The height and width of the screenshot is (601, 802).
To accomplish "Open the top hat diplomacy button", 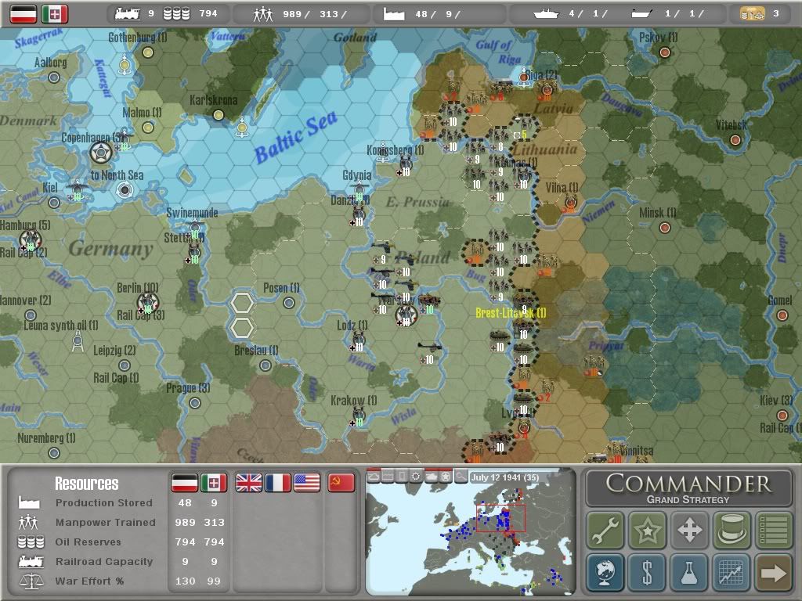I will (732, 530).
